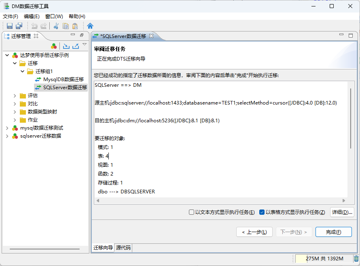Click the horizontal scrollbar right arrow
This screenshot has height=266, width=360.
pyautogui.click(x=344, y=201)
